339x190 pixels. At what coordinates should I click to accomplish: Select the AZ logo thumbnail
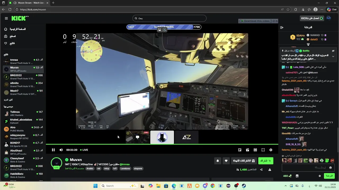click(187, 137)
